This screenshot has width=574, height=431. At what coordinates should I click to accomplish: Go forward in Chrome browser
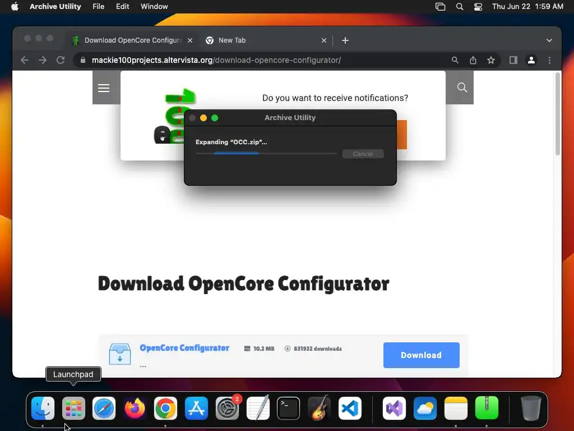(43, 60)
